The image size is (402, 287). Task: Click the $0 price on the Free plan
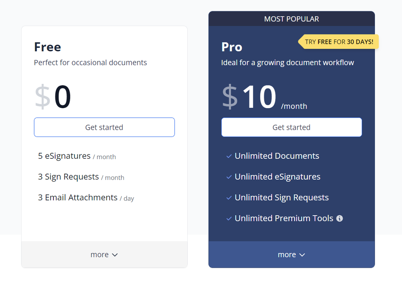52,97
